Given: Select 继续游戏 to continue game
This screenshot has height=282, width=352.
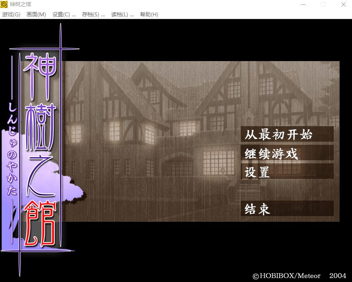Looking at the screenshot, I should (x=287, y=153).
